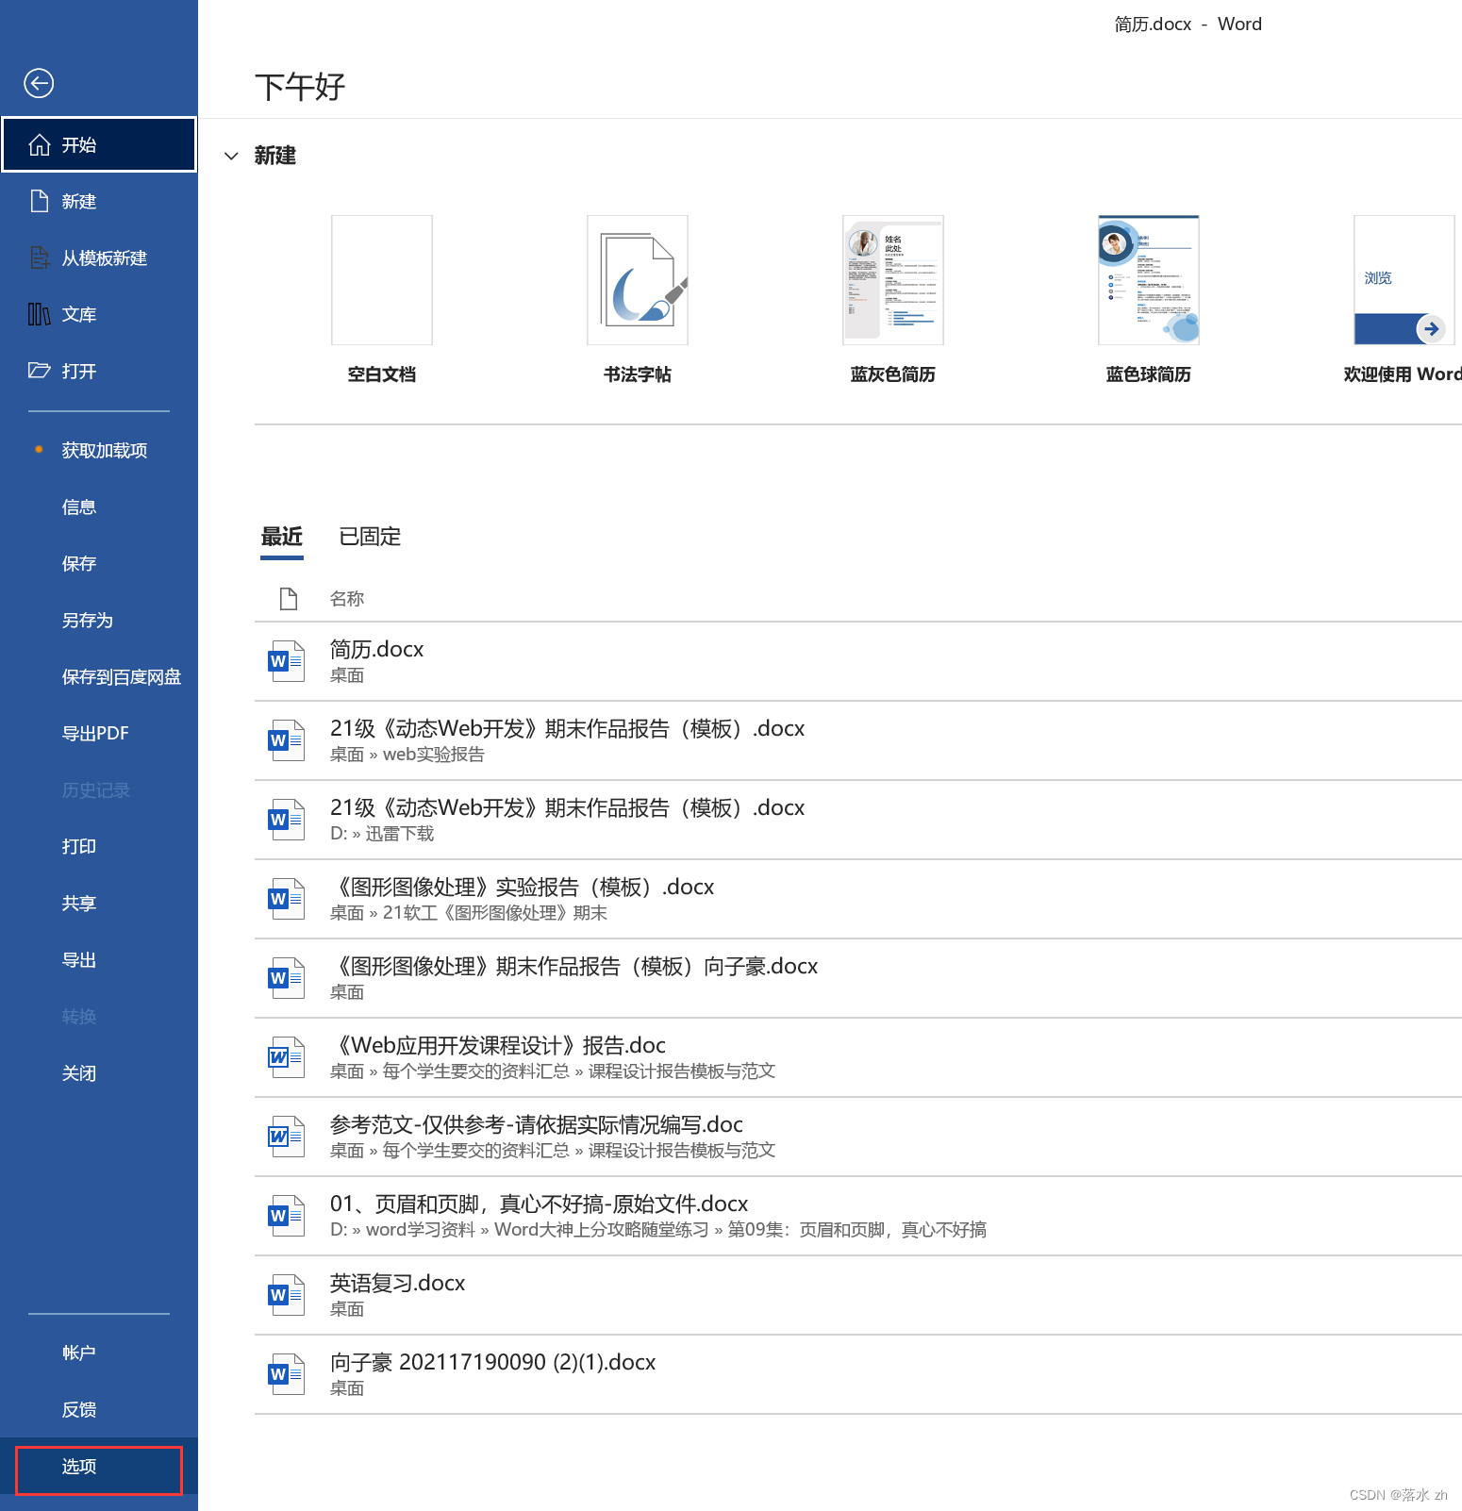The height and width of the screenshot is (1511, 1462).
Task: Select 新建 in the sidebar
Action: pyautogui.click(x=99, y=201)
